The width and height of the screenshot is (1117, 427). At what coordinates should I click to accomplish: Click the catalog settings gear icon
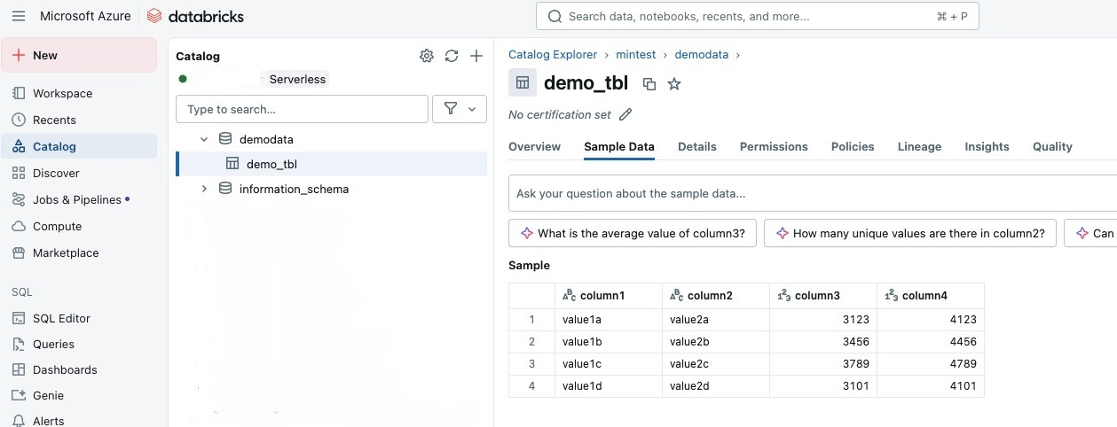427,56
